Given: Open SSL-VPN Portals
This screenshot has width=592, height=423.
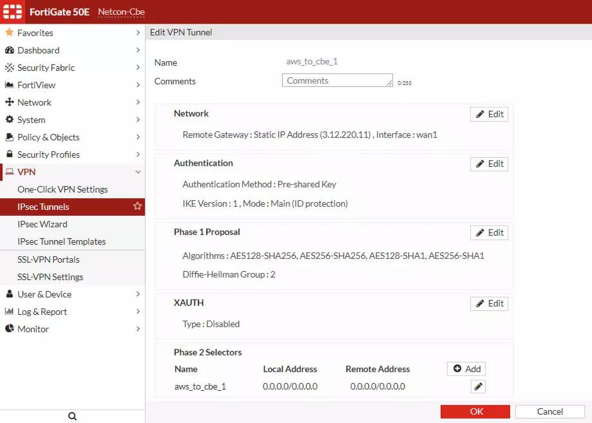Looking at the screenshot, I should pyautogui.click(x=48, y=259).
